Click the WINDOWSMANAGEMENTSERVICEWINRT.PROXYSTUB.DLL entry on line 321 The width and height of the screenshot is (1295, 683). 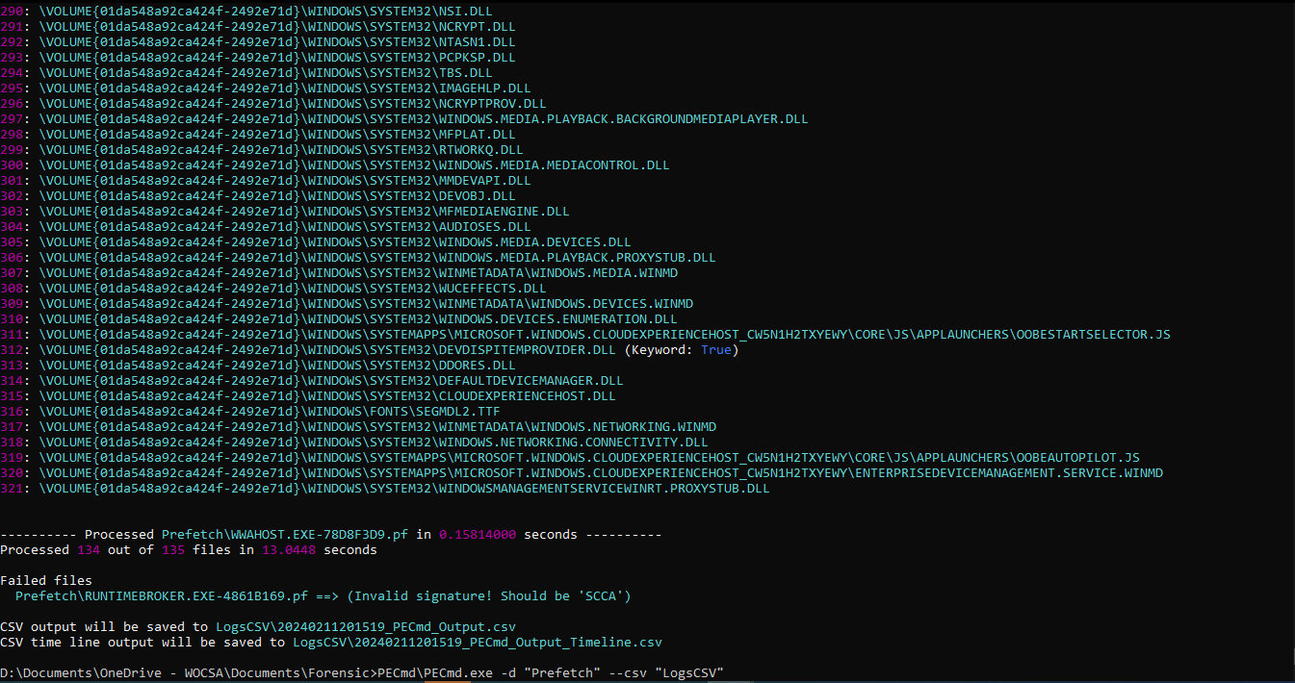(x=601, y=489)
